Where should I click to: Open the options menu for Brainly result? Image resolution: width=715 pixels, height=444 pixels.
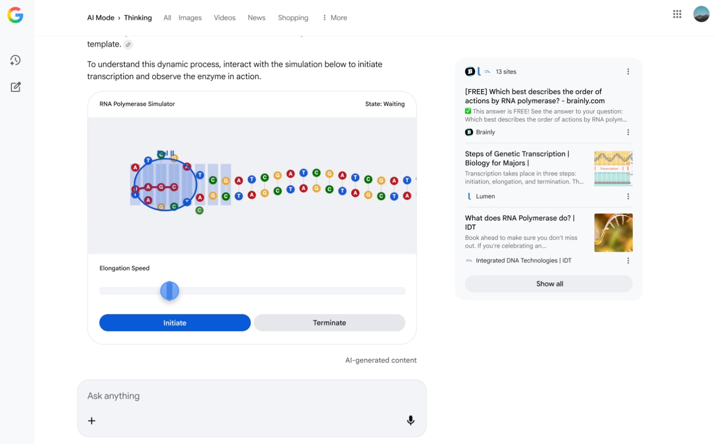pyautogui.click(x=628, y=132)
